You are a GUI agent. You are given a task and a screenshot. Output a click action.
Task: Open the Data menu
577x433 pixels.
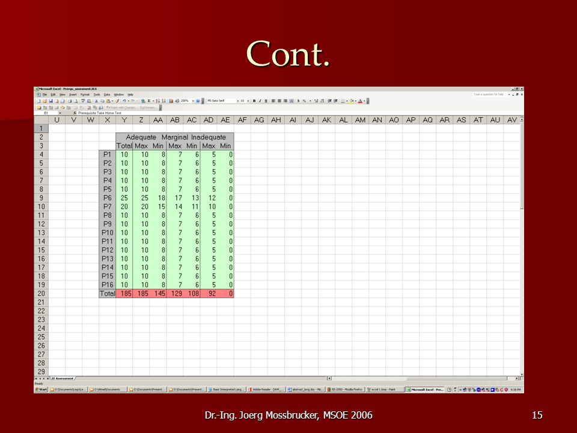tap(107, 94)
